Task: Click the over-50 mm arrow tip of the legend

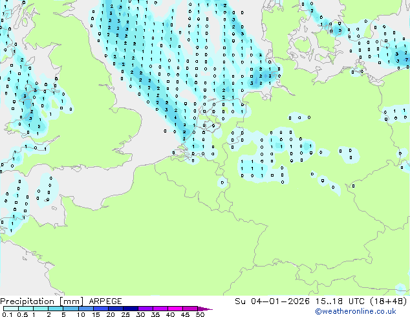Action: coord(205,309)
